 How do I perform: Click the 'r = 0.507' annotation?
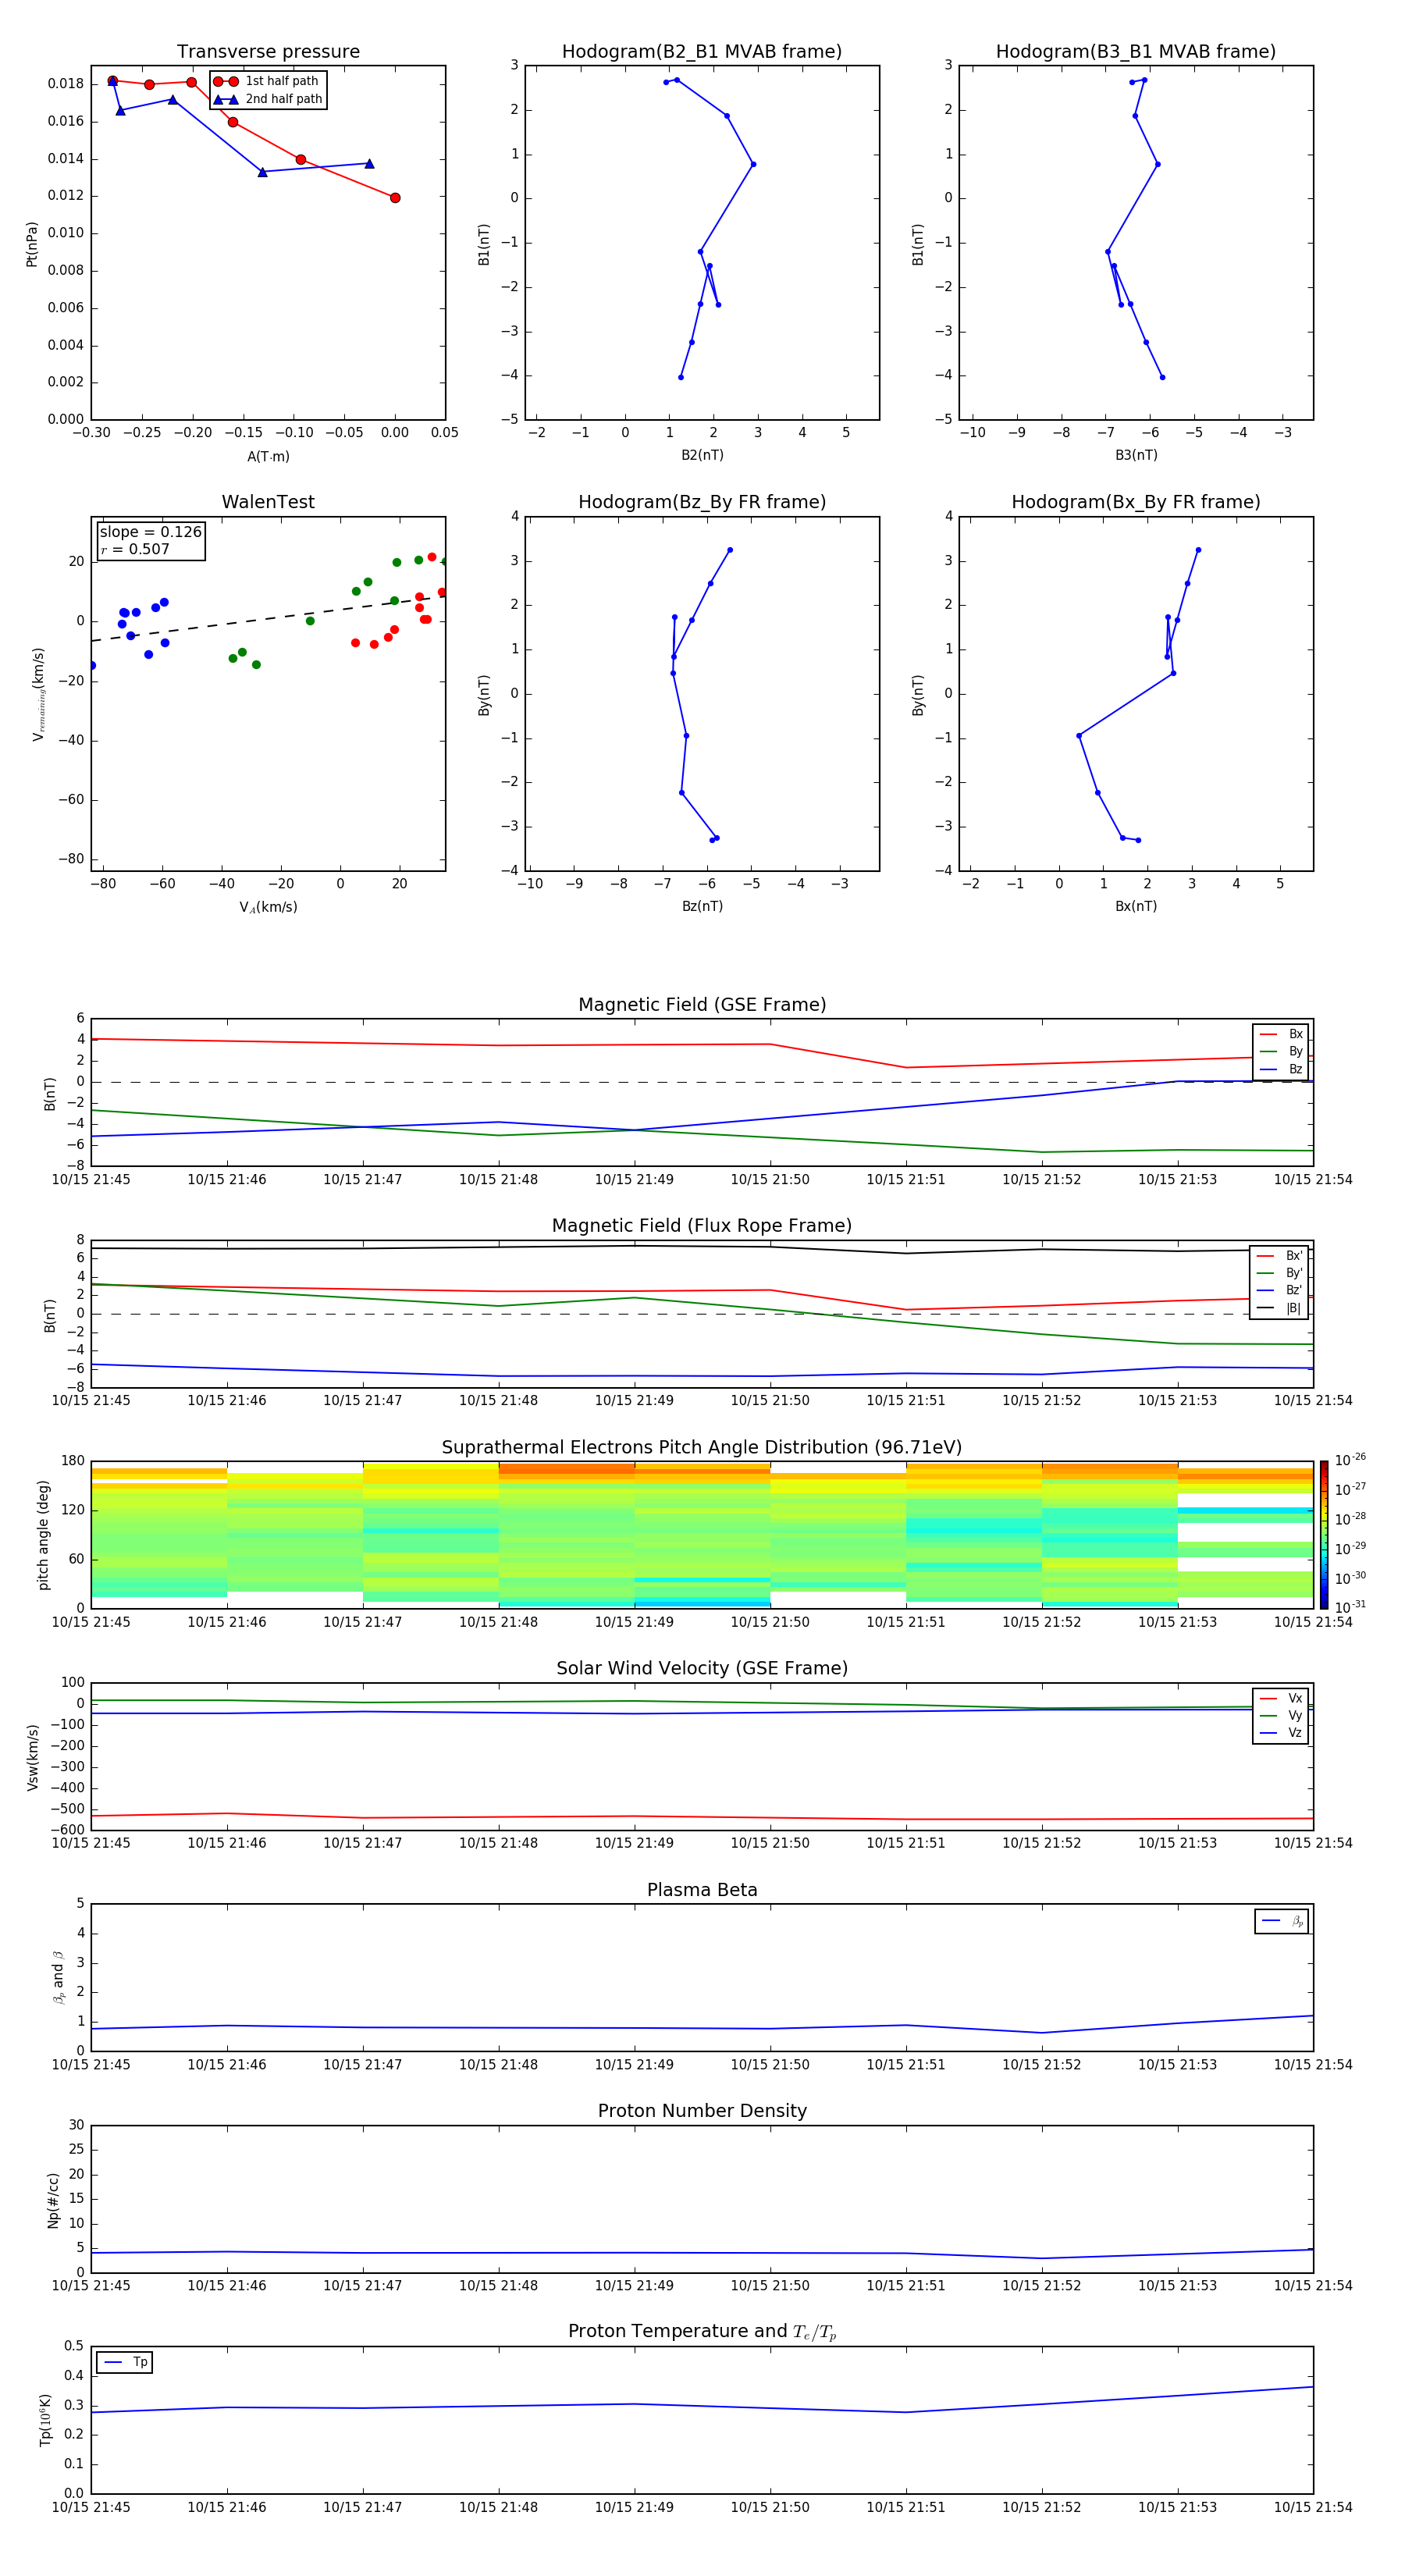coord(135,549)
